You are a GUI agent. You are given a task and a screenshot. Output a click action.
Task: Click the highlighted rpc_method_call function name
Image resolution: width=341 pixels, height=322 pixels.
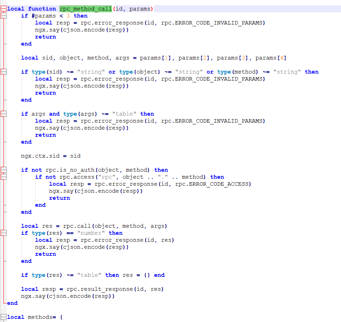pyautogui.click(x=85, y=9)
